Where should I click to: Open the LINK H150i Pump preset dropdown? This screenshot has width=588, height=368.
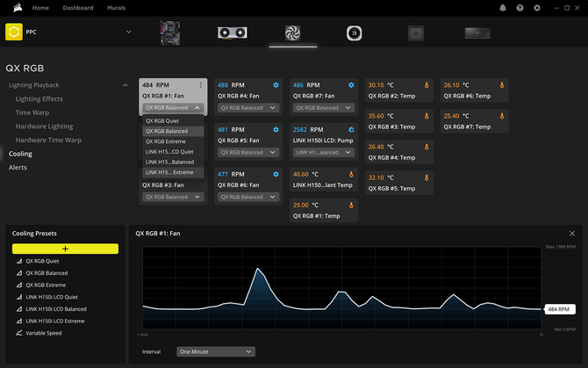click(x=324, y=152)
